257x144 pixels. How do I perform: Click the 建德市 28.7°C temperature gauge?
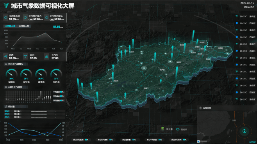pyautogui.click(x=41, y=74)
